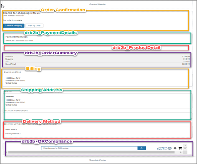Open the notifications bell icon
Image resolution: width=197 pixels, height=164 pixels.
point(175,148)
